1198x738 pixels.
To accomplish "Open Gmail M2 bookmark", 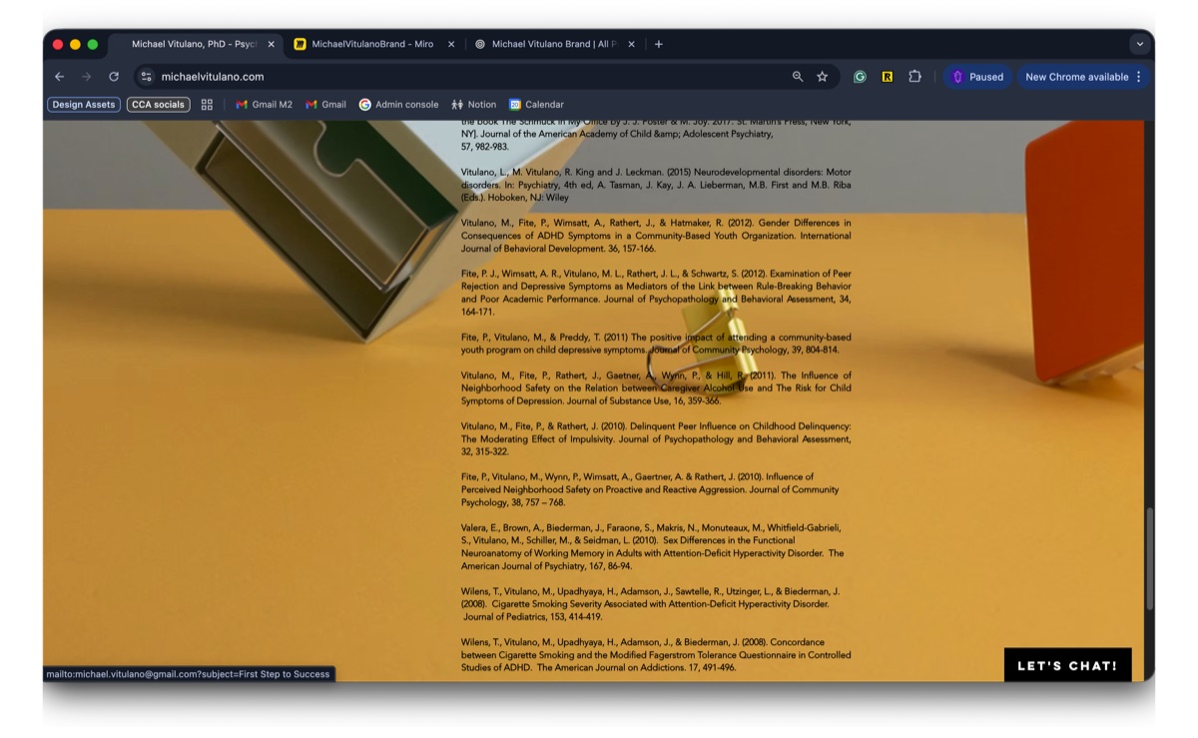I will point(265,104).
